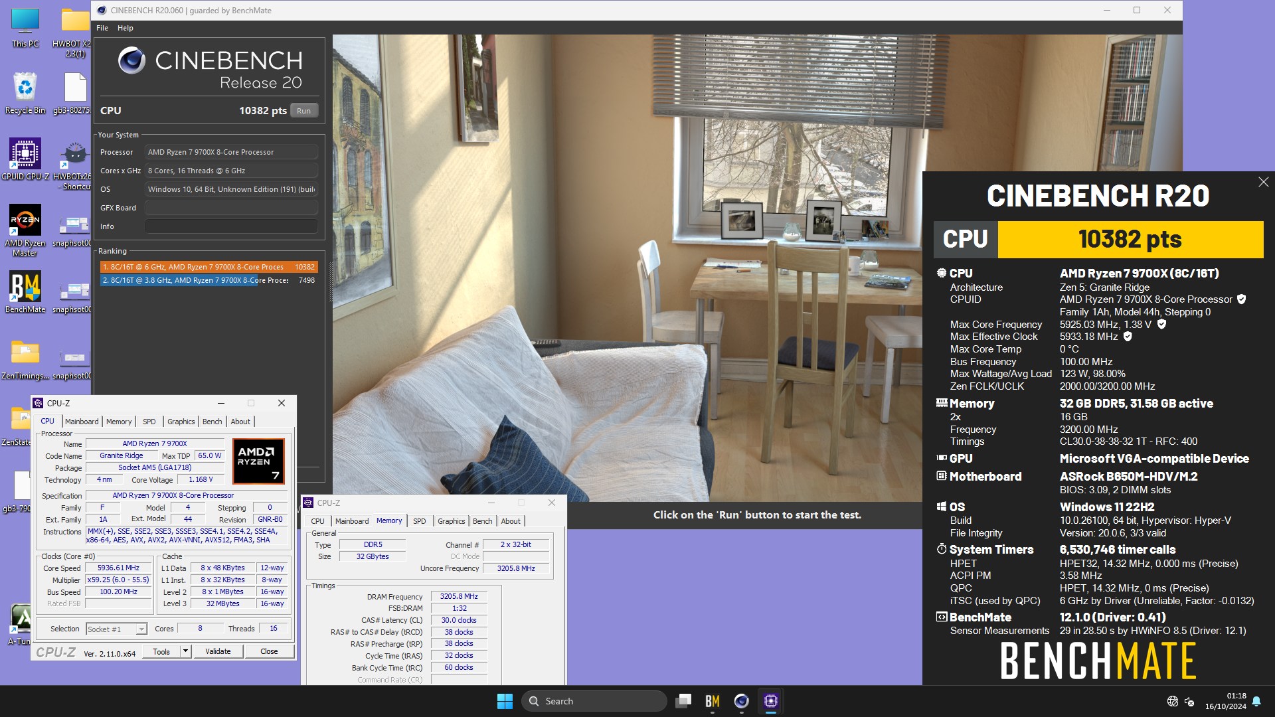Image resolution: width=1275 pixels, height=717 pixels.
Task: Click DRAM Frequency 3205.8 MHz value
Action: (459, 596)
